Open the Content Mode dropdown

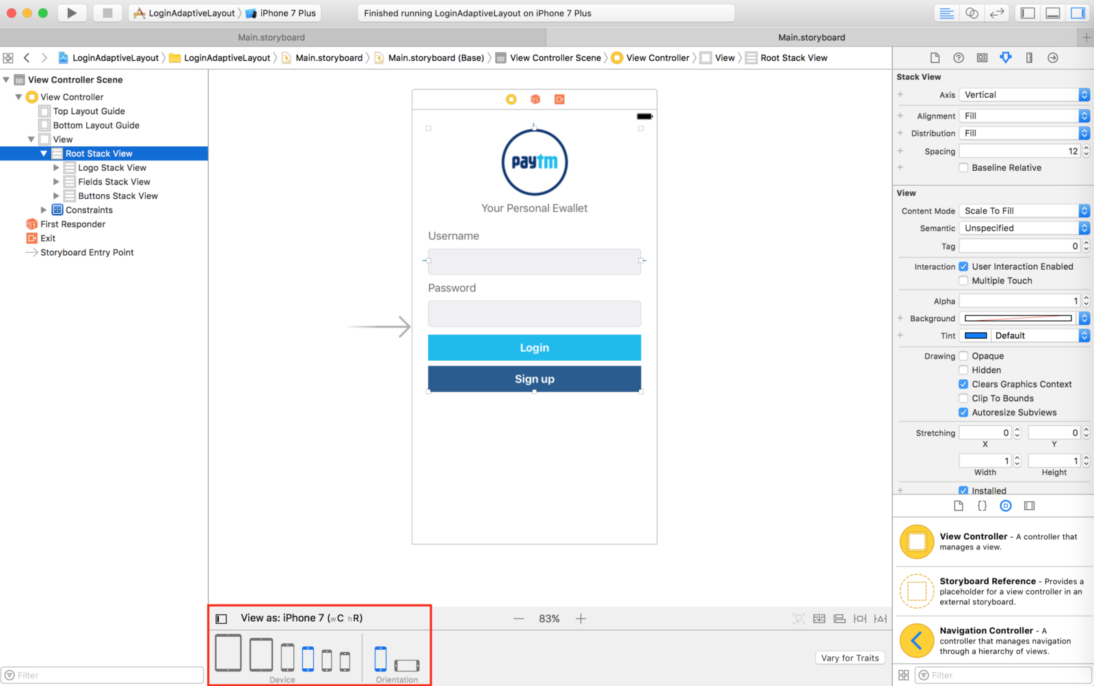[x=1024, y=211]
